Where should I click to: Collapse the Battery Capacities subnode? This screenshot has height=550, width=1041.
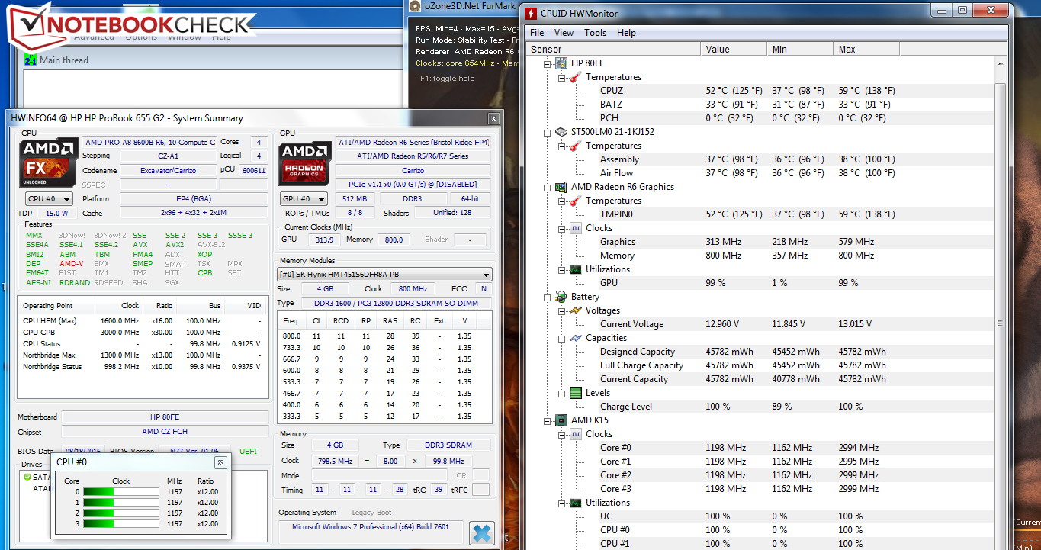[562, 338]
